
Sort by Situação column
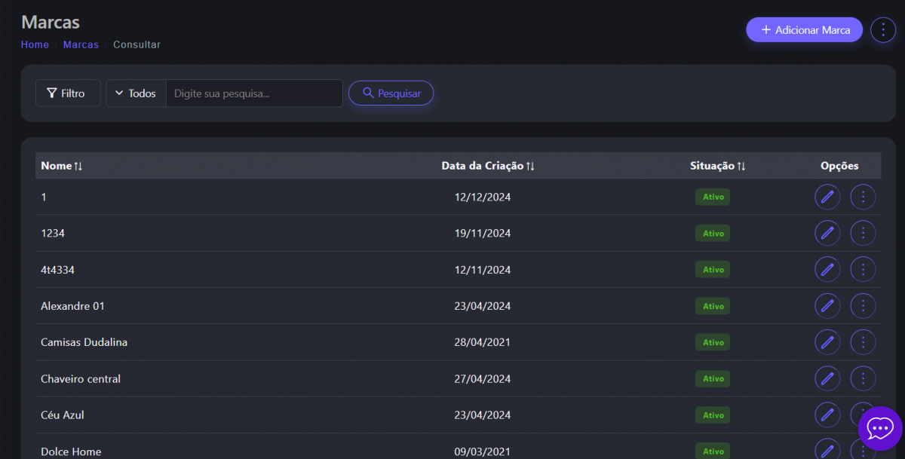coord(717,166)
